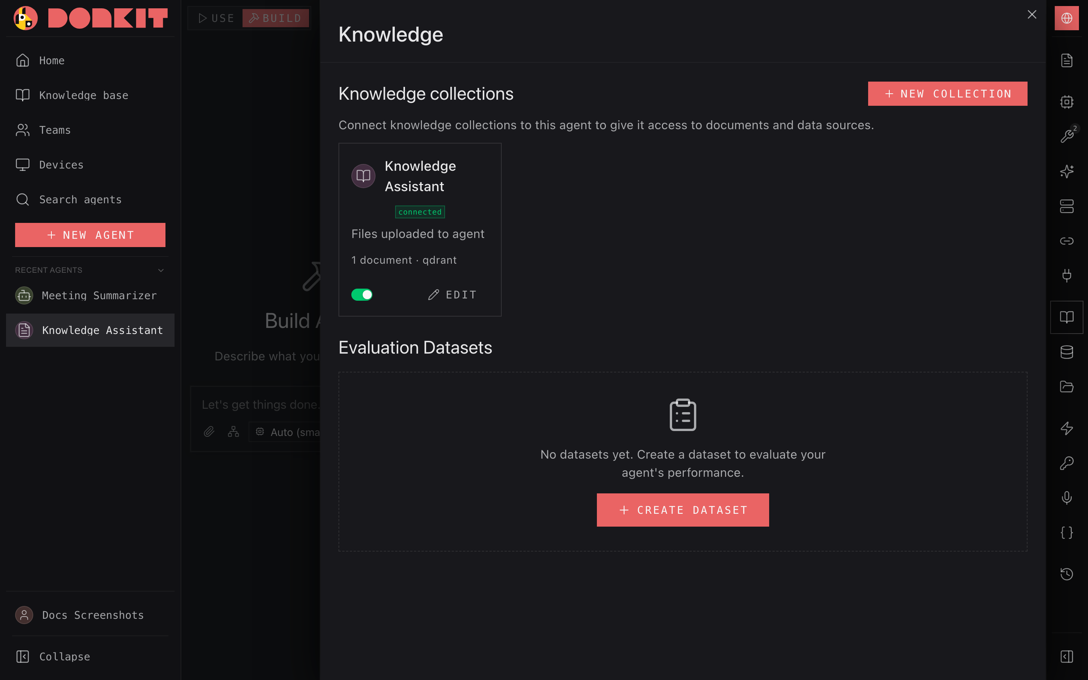Switch to USE mode tab
Screen dimensions: 1088x680
tap(216, 18)
